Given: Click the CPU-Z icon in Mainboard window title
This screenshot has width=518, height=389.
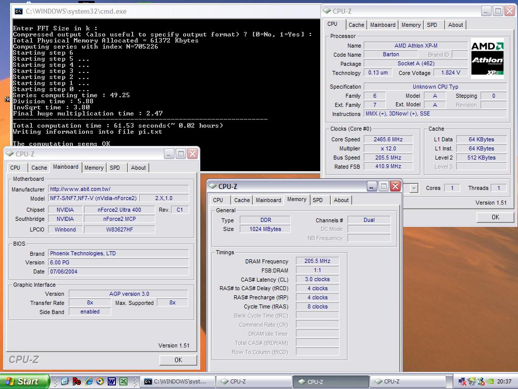Looking at the screenshot, I should (10, 154).
